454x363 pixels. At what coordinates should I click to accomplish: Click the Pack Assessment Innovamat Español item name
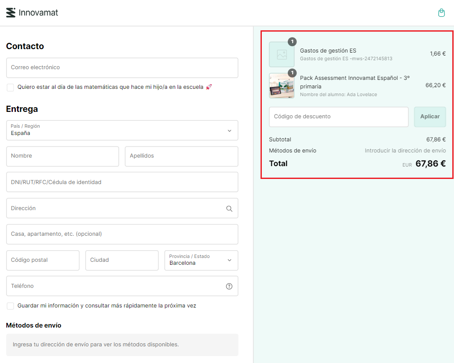click(354, 82)
